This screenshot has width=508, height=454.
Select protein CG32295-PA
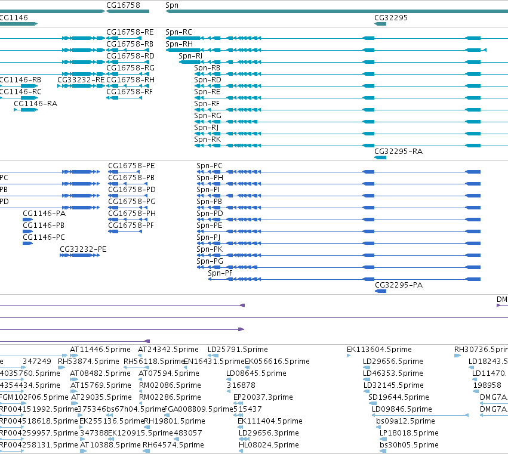tap(399, 285)
